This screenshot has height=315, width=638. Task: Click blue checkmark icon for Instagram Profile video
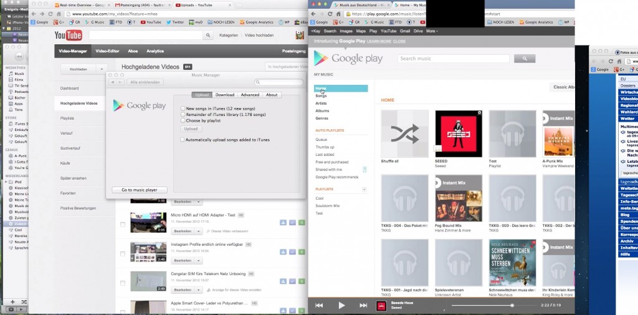292,252
